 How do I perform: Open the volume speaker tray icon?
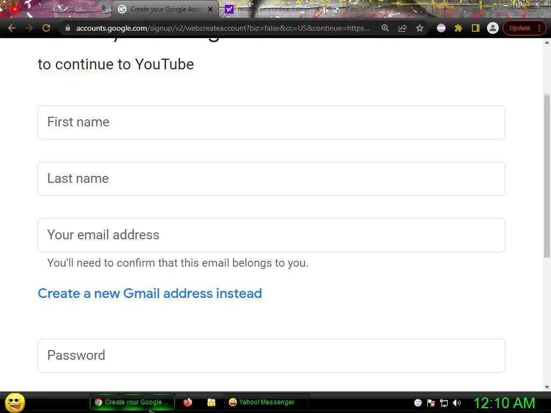pos(457,403)
